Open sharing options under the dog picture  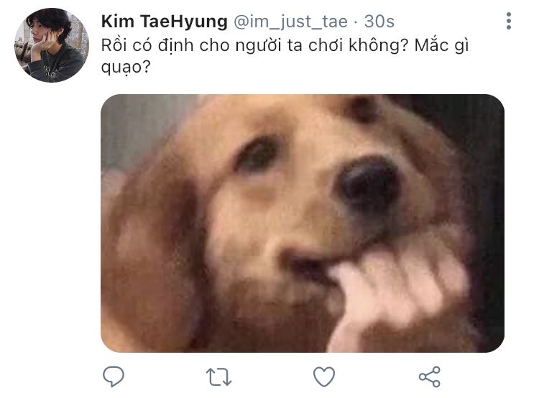click(x=429, y=376)
